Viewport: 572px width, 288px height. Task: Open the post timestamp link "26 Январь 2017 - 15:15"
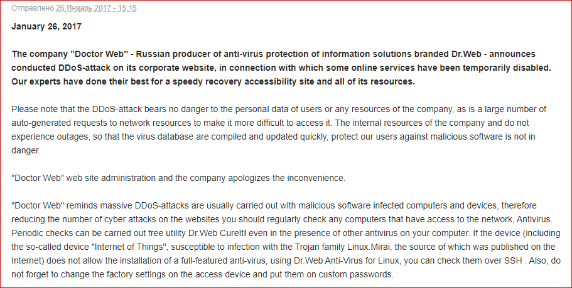96,8
